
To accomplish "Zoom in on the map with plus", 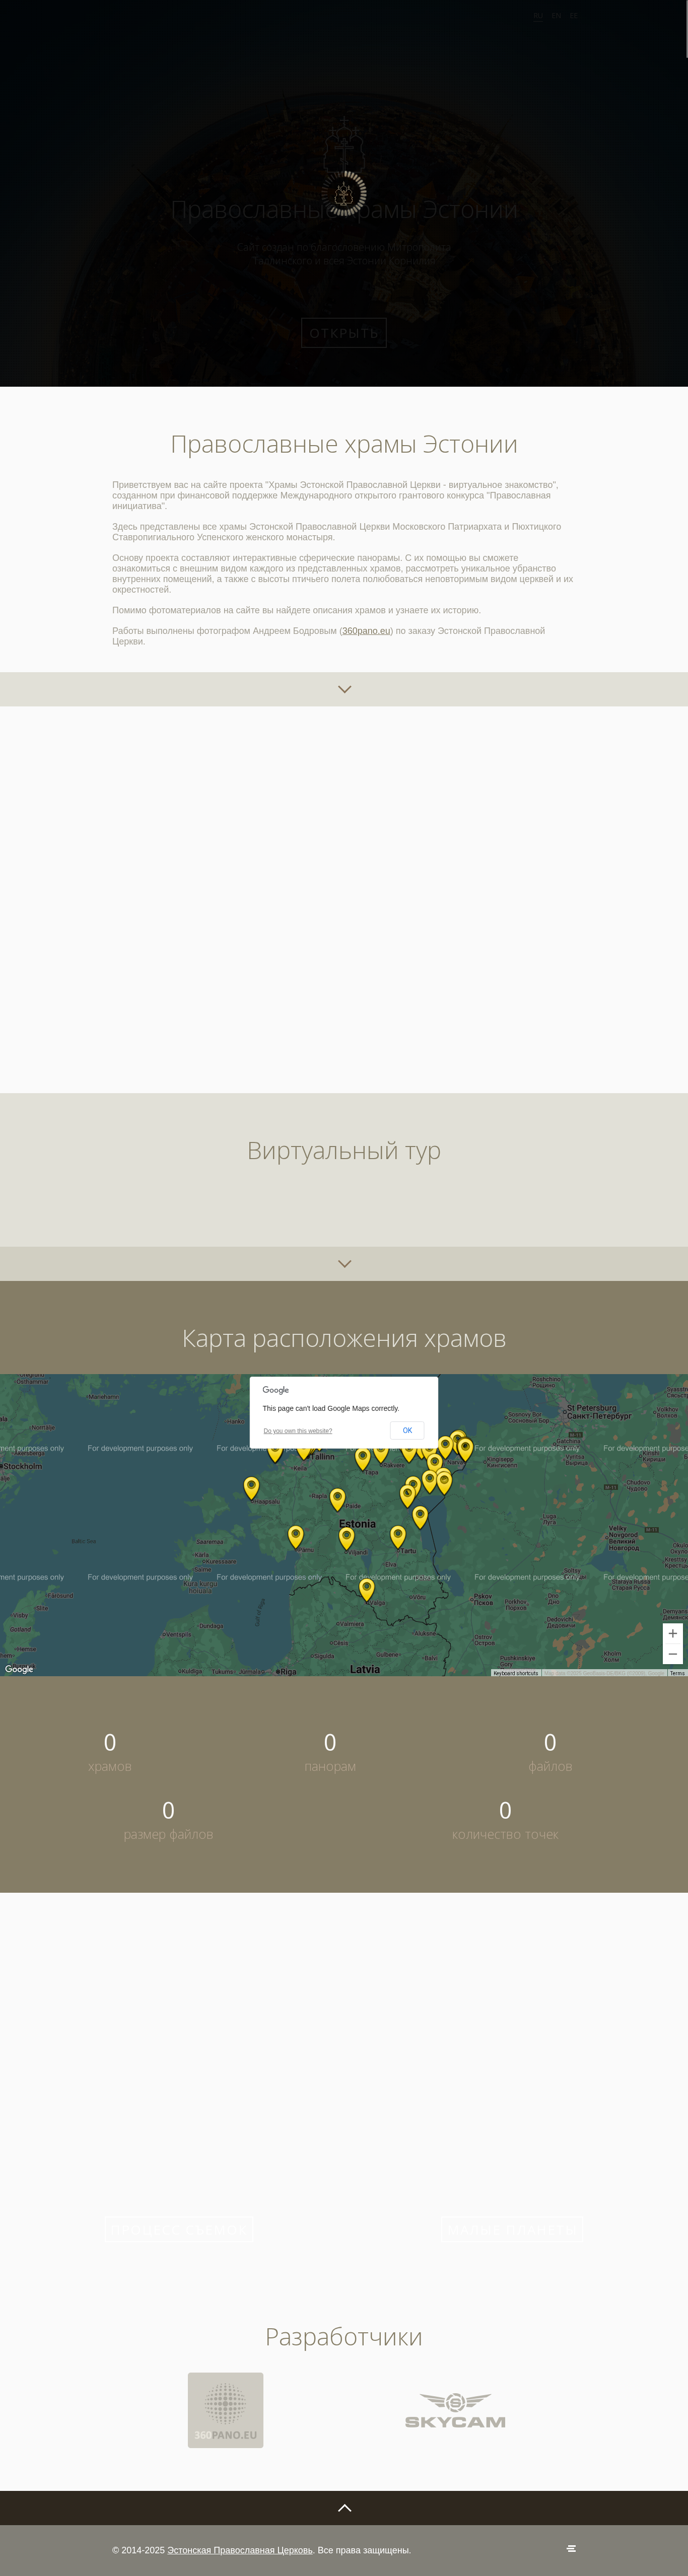I will click(673, 1633).
